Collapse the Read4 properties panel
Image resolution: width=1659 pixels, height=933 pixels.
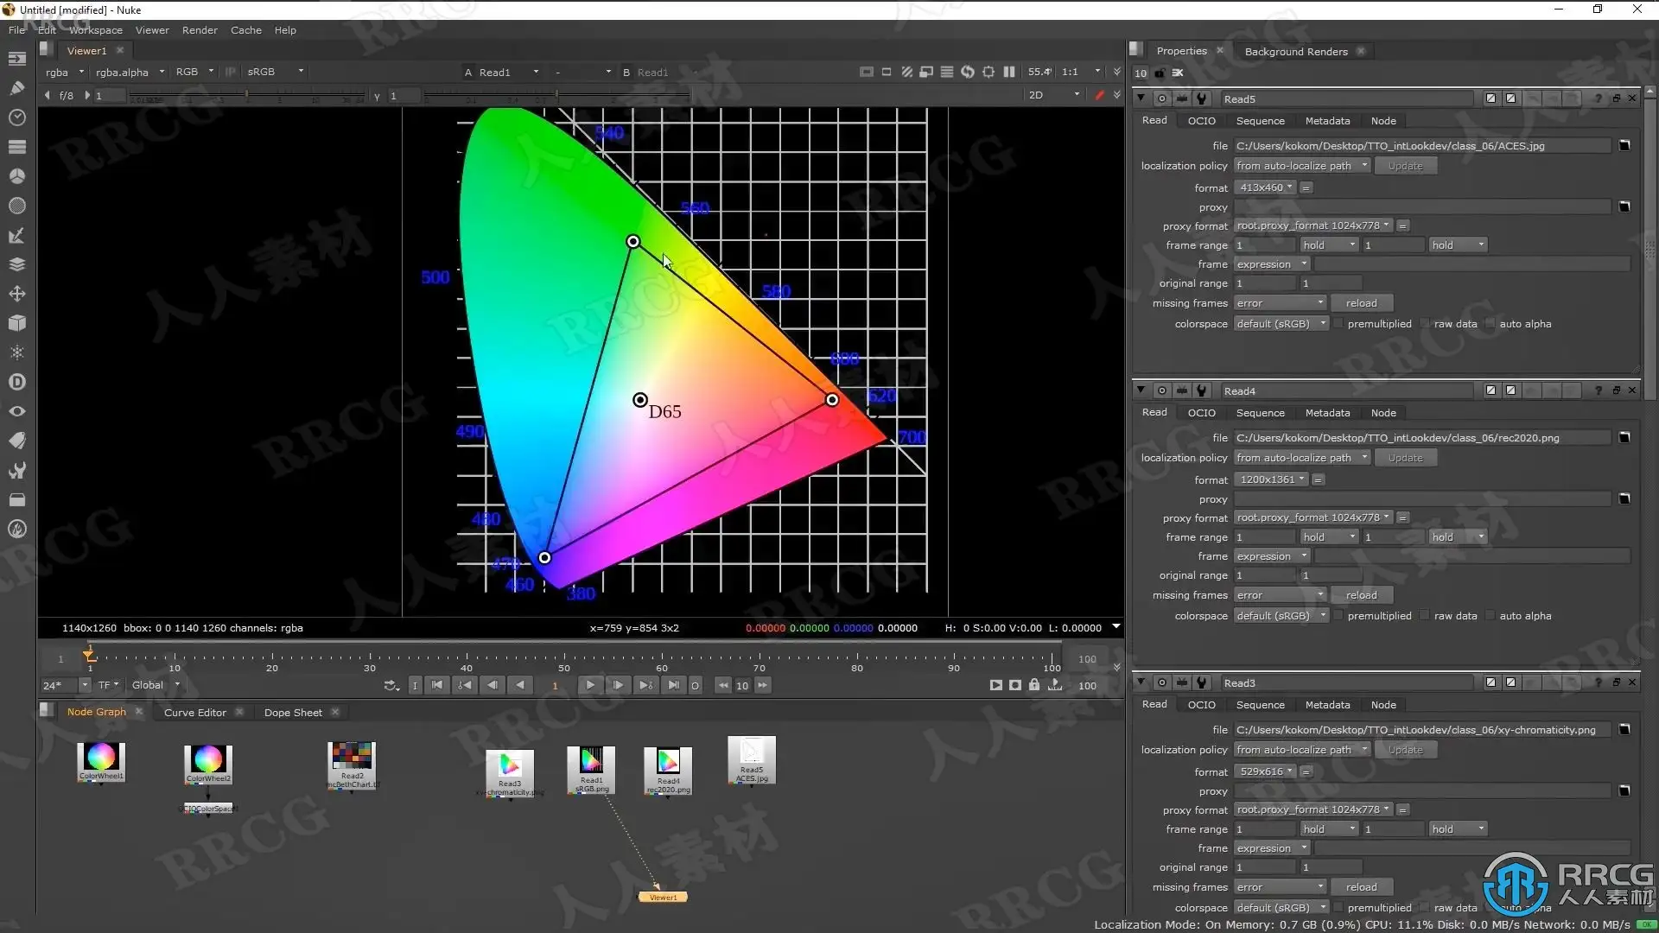(1141, 390)
